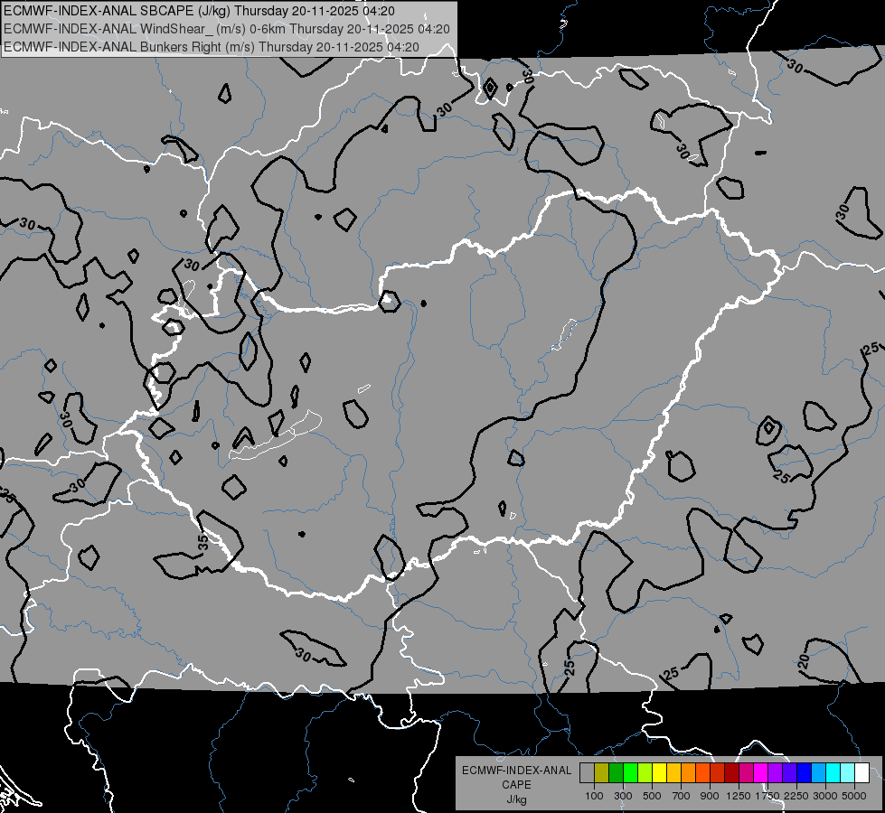Click the legend value 100
The width and height of the screenshot is (885, 813).
594,796
